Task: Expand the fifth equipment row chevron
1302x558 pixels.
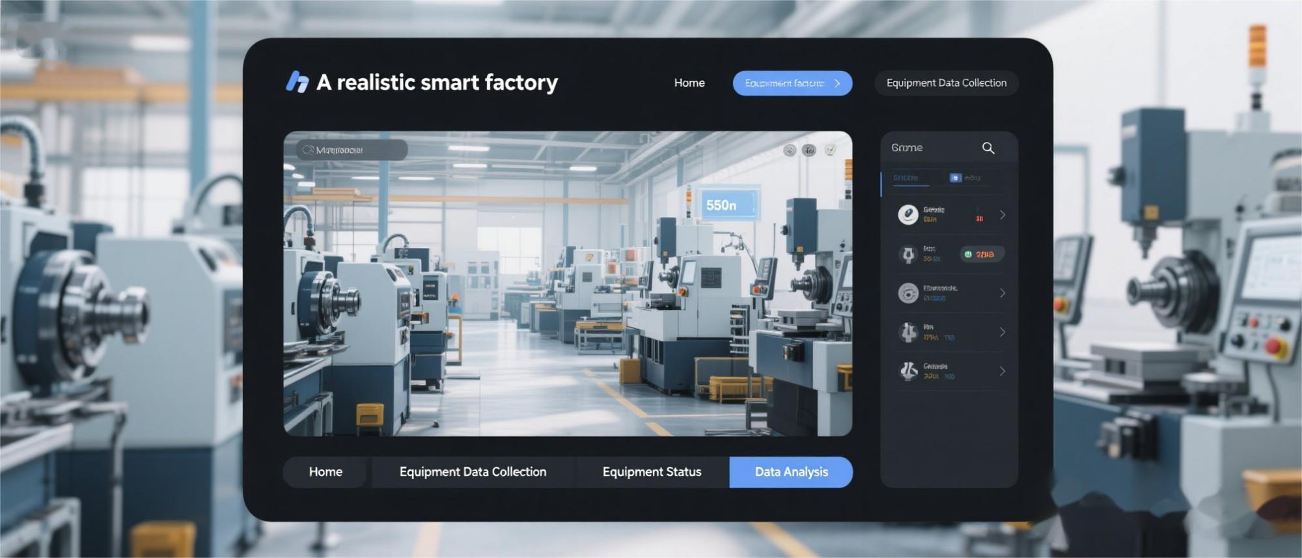Action: click(1003, 371)
